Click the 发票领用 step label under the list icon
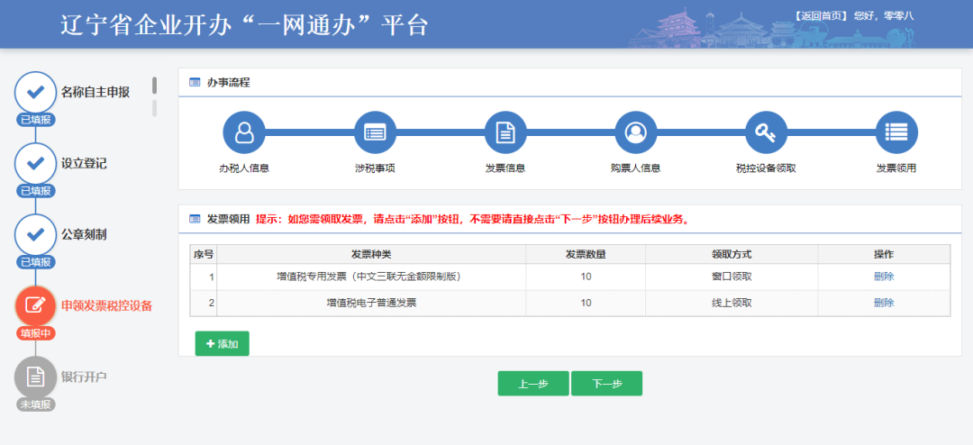The width and height of the screenshot is (973, 445). 896,168
